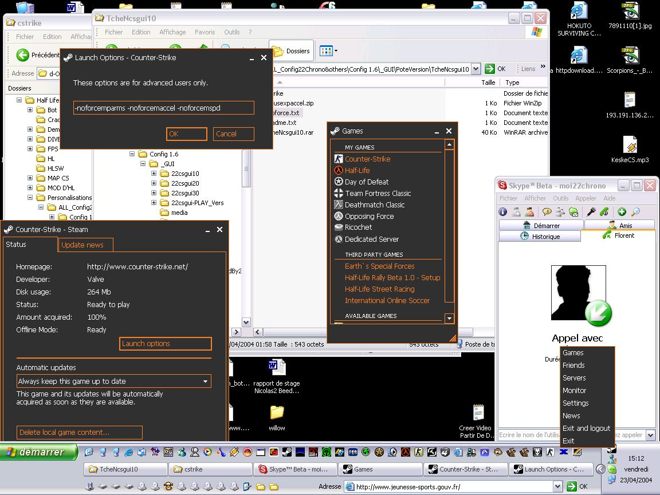Viewport: 660px width, 495px height.
Task: Collapse the Half Life folder tree node
Action: click(x=19, y=100)
